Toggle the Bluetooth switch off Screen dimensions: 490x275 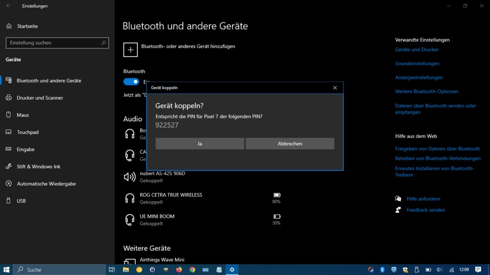pos(131,81)
